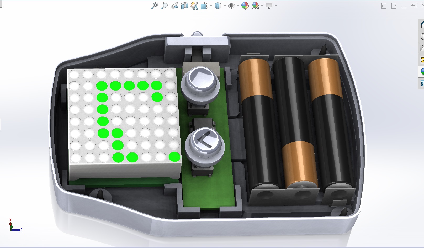Image resolution: width=424 pixels, height=248 pixels.
Task: Click the right panel expand button
Action: click(394, 6)
